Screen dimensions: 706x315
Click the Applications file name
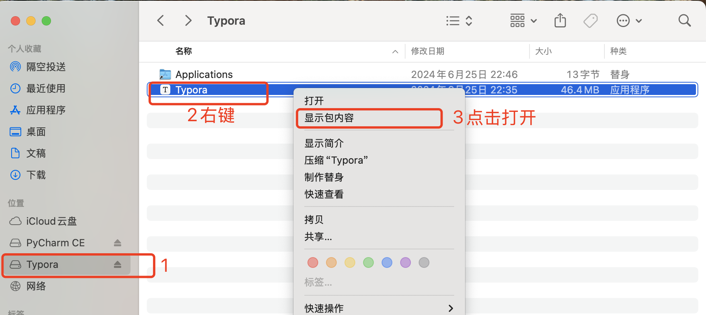click(204, 74)
